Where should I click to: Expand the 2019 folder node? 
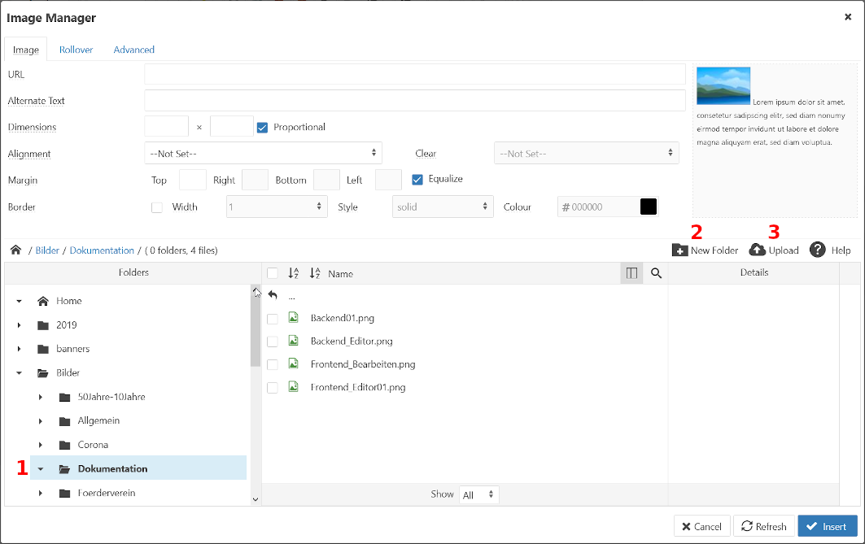coord(20,325)
